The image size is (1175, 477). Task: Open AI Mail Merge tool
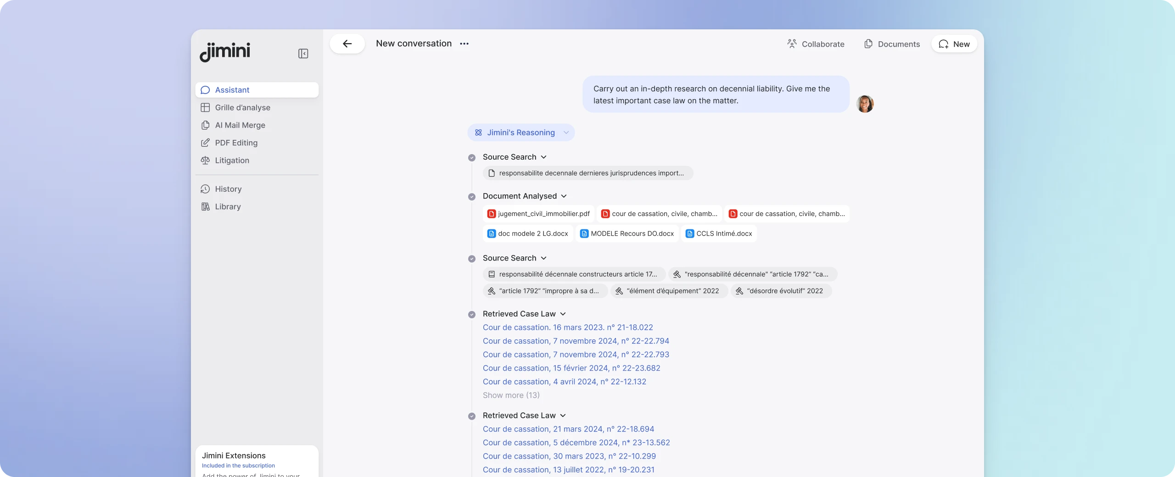point(257,125)
